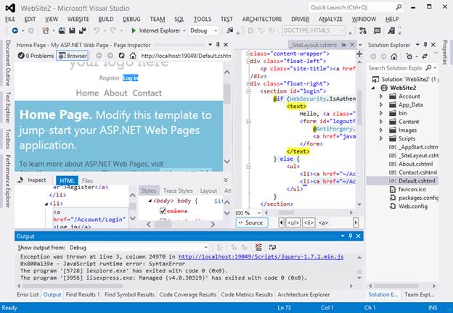Click the Quick Launch search icon
The image size is (453, 313).
click(399, 7)
